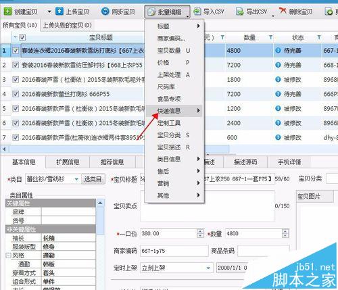
Task: Switch to the 扩展信息 tab
Action: [x=68, y=162]
